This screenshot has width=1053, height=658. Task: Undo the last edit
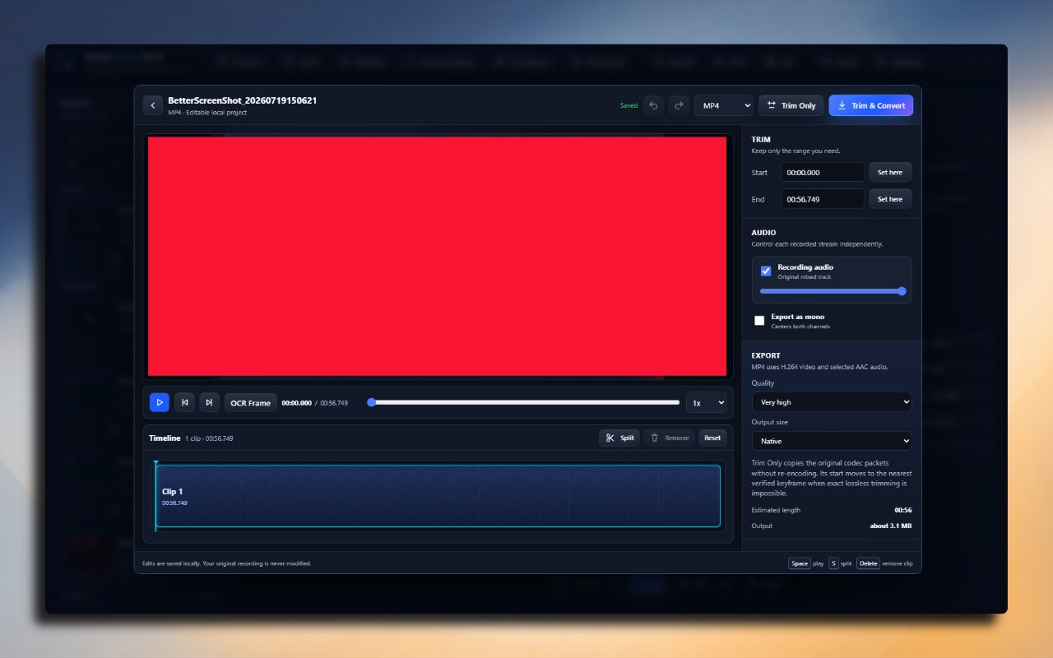tap(653, 105)
